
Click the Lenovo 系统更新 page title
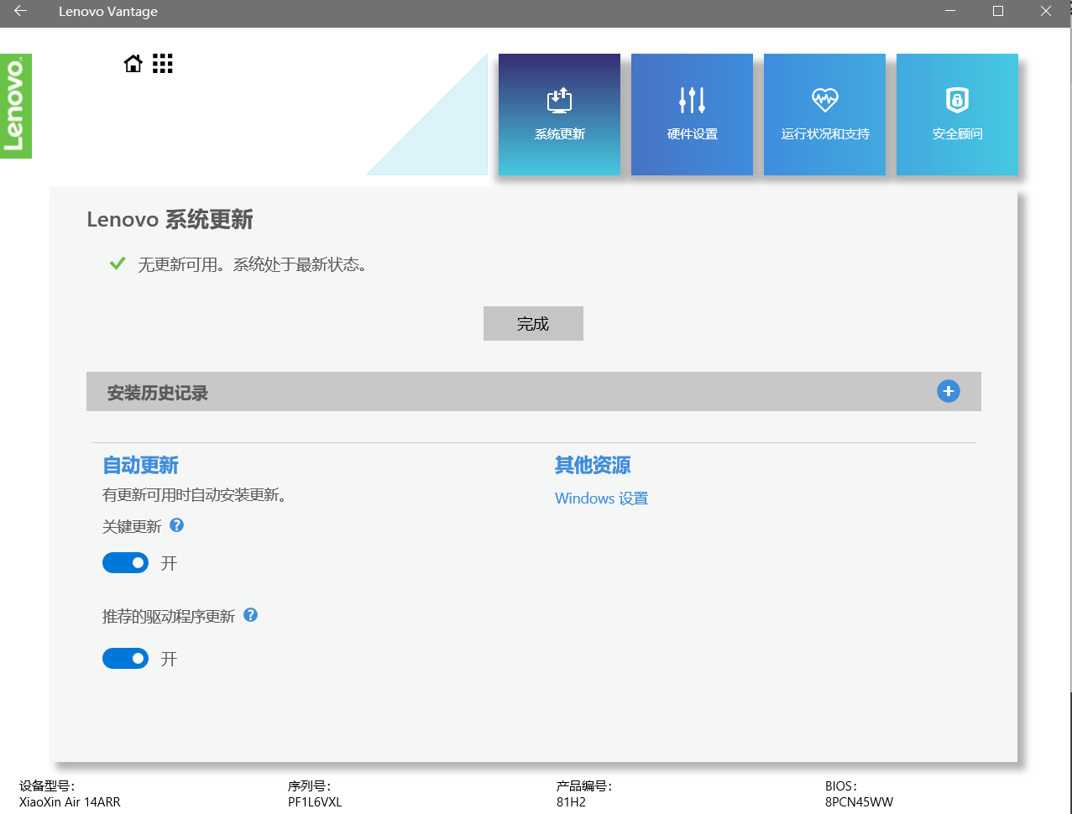click(x=170, y=220)
